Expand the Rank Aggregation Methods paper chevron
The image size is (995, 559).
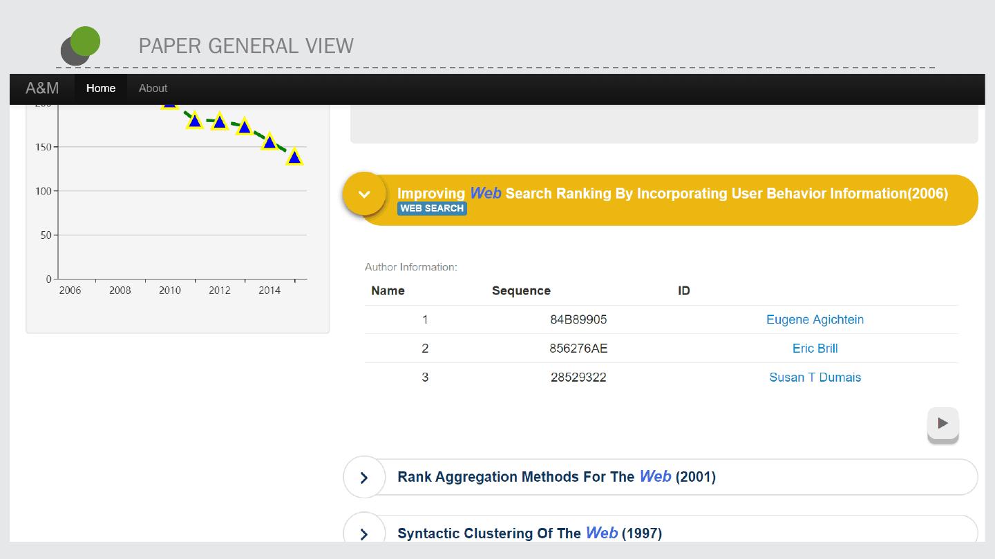click(x=364, y=478)
